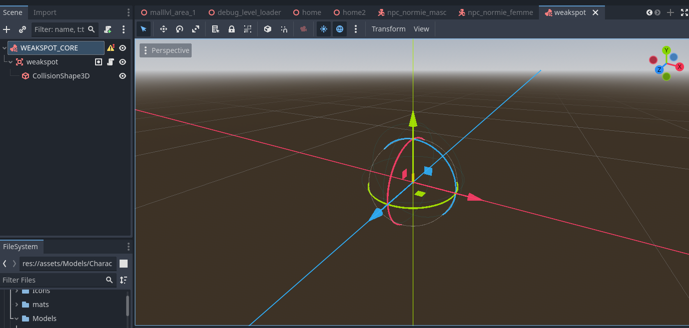Focus the Filter Files search box
This screenshot has height=328, width=689.
[x=58, y=280]
